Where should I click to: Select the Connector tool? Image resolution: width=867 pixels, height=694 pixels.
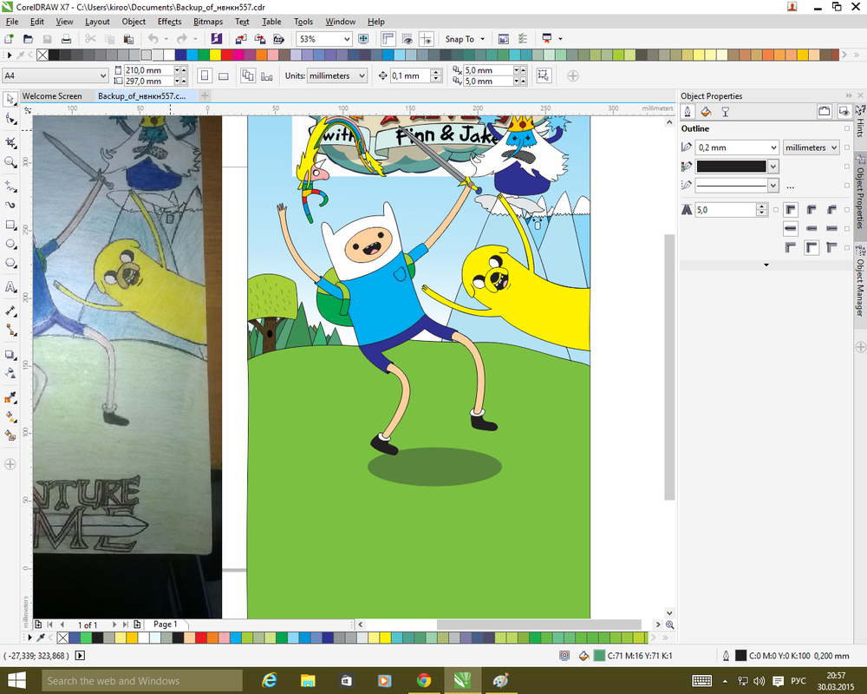click(x=10, y=331)
